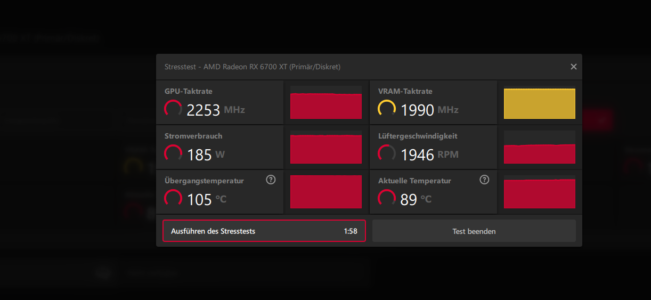Viewport: 651px width, 300px height.
Task: Click the Stromverbrauch history graph
Action: click(326, 147)
